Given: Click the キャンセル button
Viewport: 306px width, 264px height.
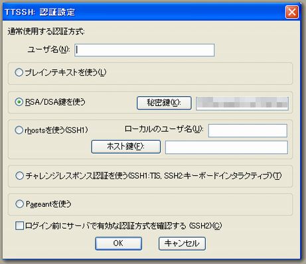Looking at the screenshot, I should [182, 243].
